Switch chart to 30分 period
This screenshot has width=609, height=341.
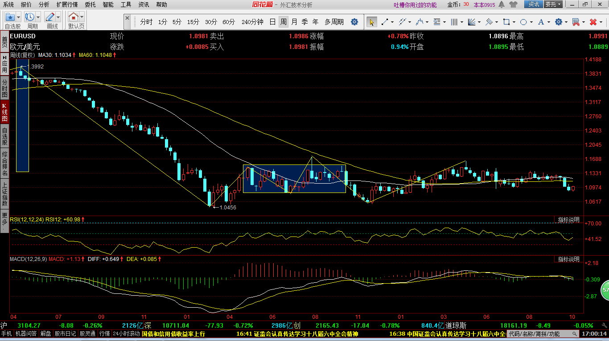(x=211, y=22)
